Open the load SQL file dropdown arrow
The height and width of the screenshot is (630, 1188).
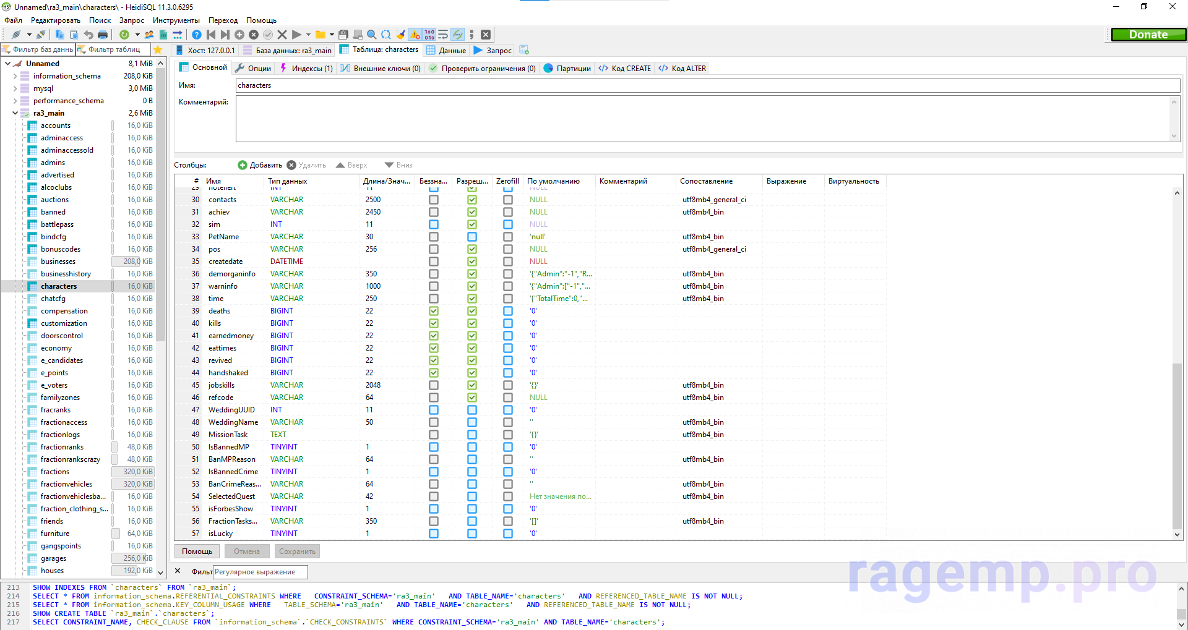[332, 35]
